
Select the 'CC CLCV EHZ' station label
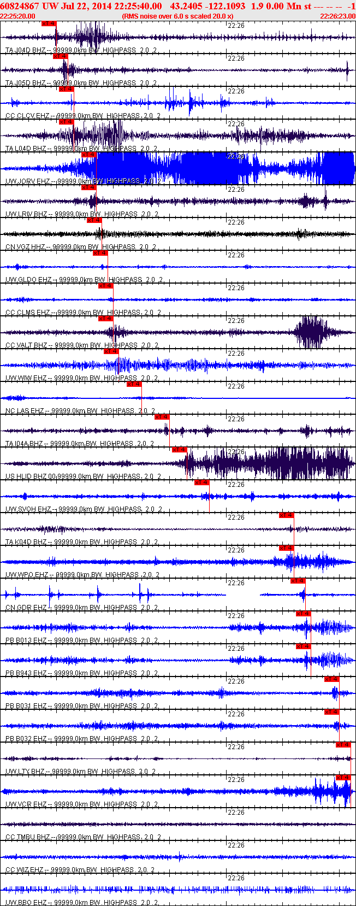point(28,116)
